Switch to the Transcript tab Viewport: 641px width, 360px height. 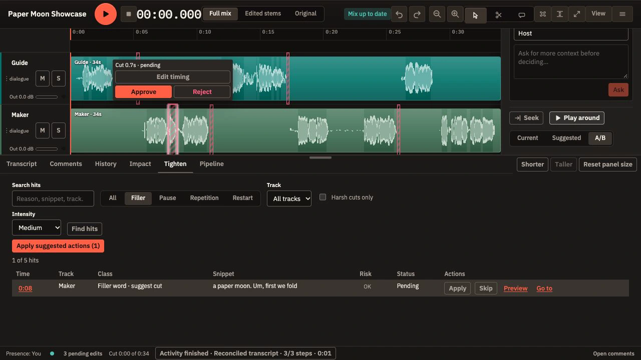pyautogui.click(x=22, y=164)
